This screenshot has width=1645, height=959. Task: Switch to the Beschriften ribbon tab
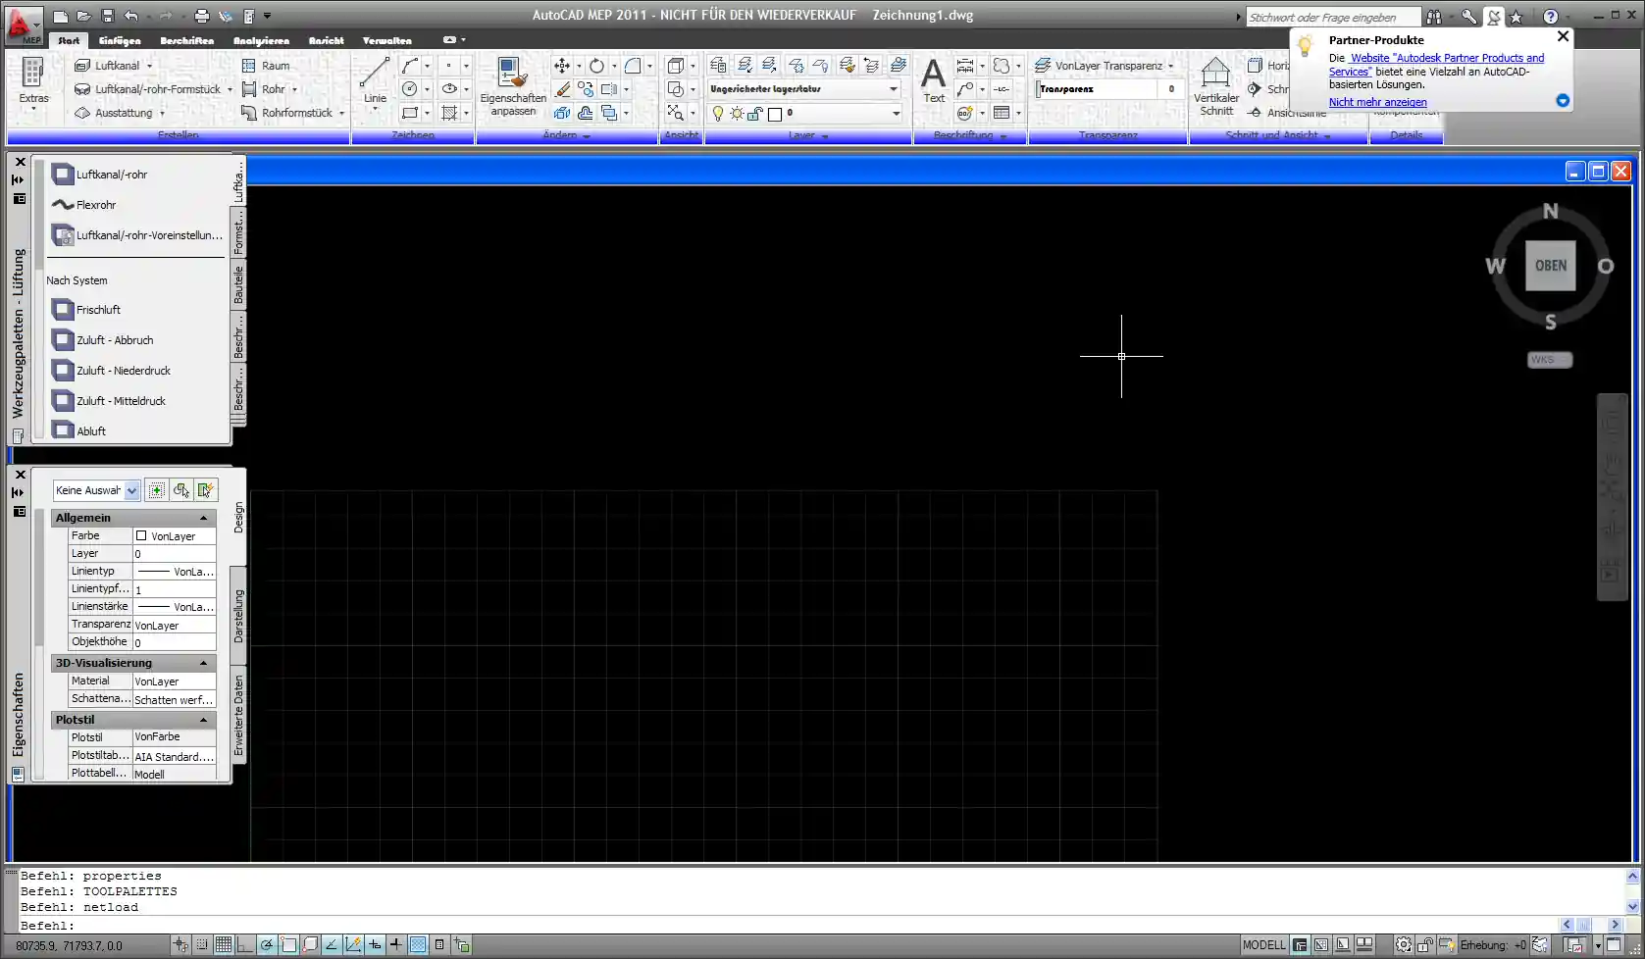pyautogui.click(x=186, y=40)
